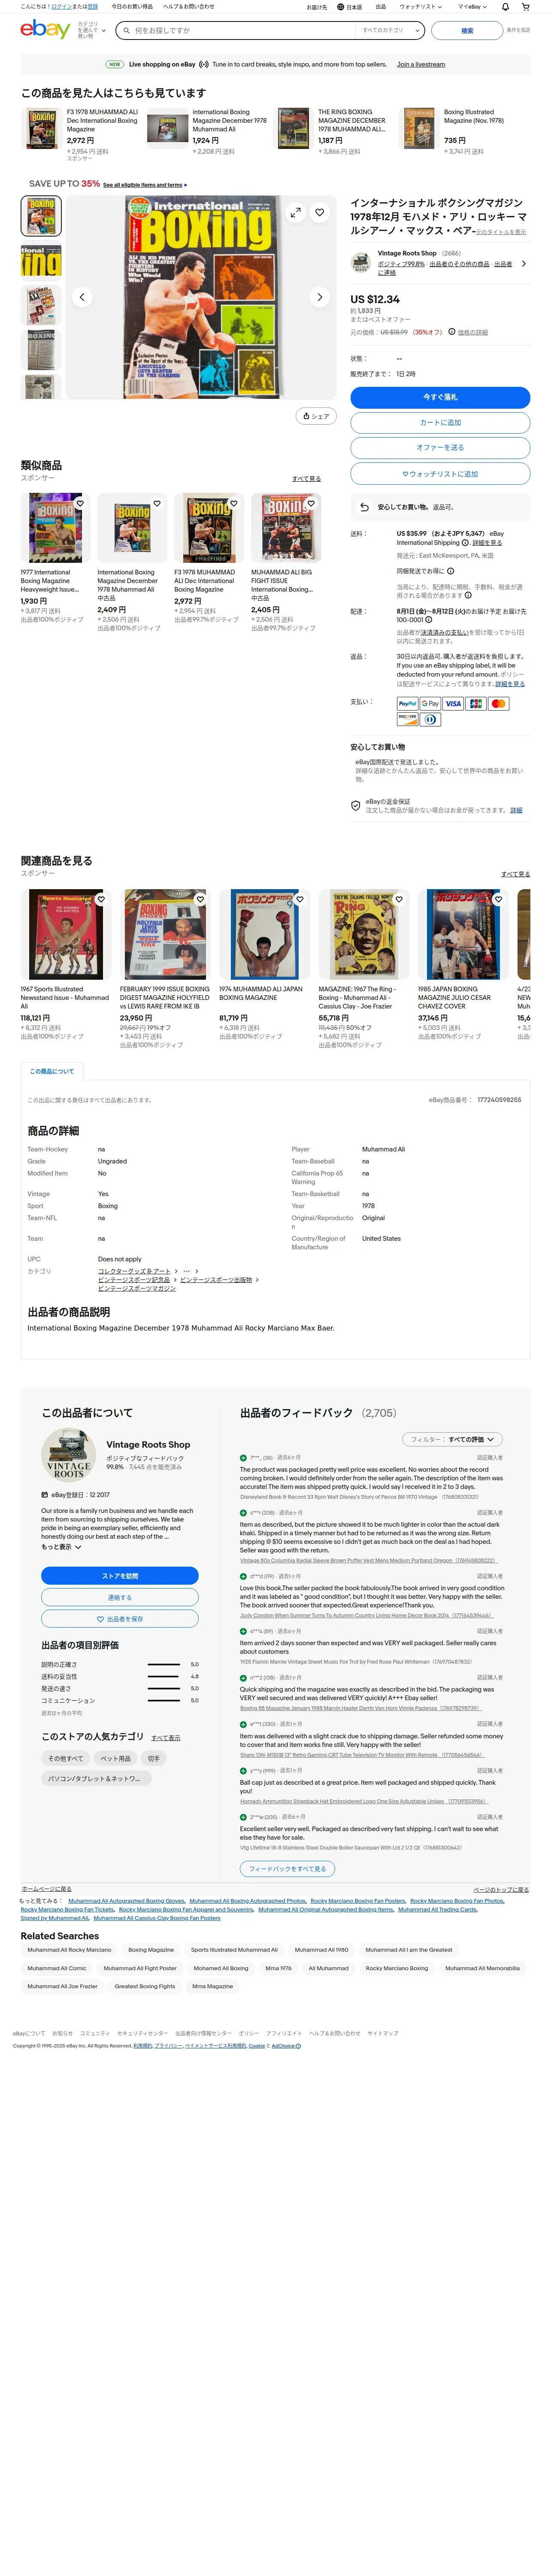Click the 説明の正確さ rating bar
Viewport: 551px width, 2576px height.
163,1664
